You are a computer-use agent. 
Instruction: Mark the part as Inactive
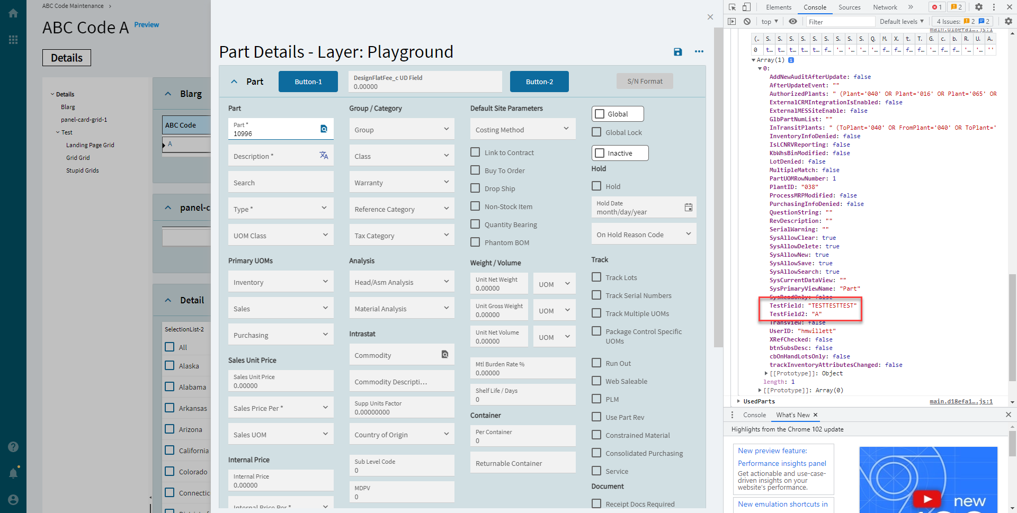(600, 153)
